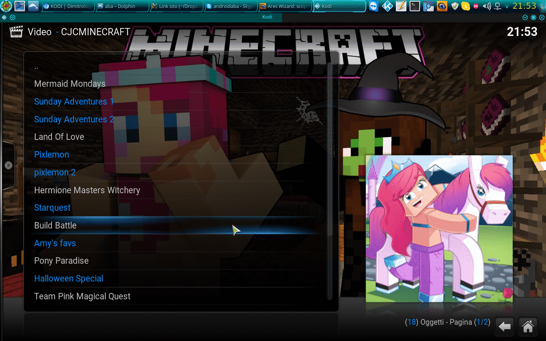
Task: Switch to KODI | Dimitrology browser task
Action: click(x=68, y=6)
